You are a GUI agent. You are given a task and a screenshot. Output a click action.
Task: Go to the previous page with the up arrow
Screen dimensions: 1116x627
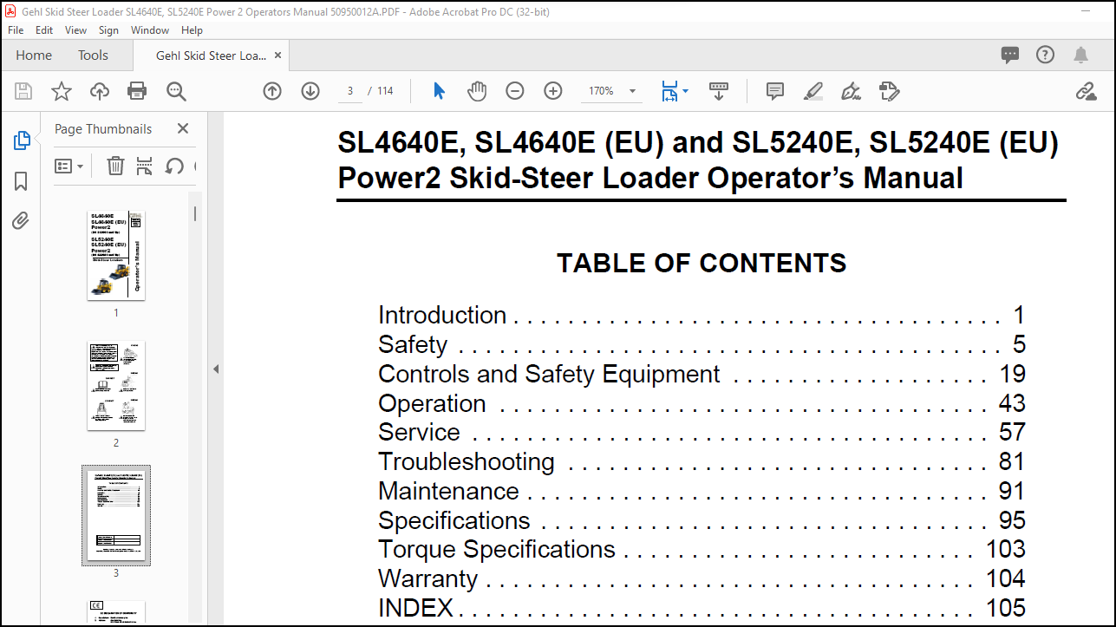pyautogui.click(x=272, y=91)
